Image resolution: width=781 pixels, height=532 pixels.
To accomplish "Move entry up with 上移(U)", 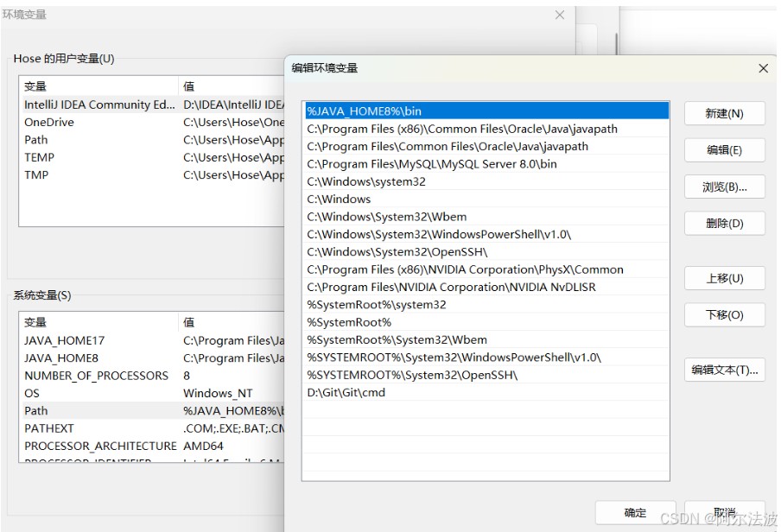I will point(724,278).
